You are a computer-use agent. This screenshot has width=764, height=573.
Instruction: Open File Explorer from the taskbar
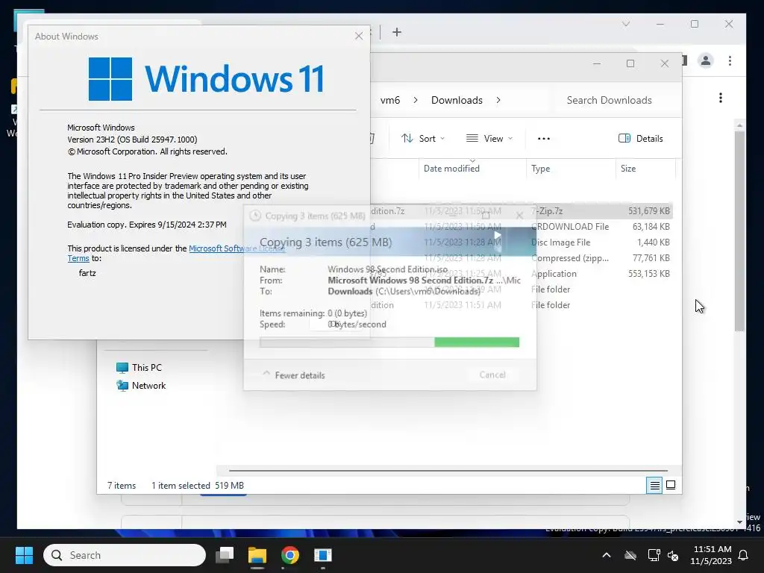point(257,555)
